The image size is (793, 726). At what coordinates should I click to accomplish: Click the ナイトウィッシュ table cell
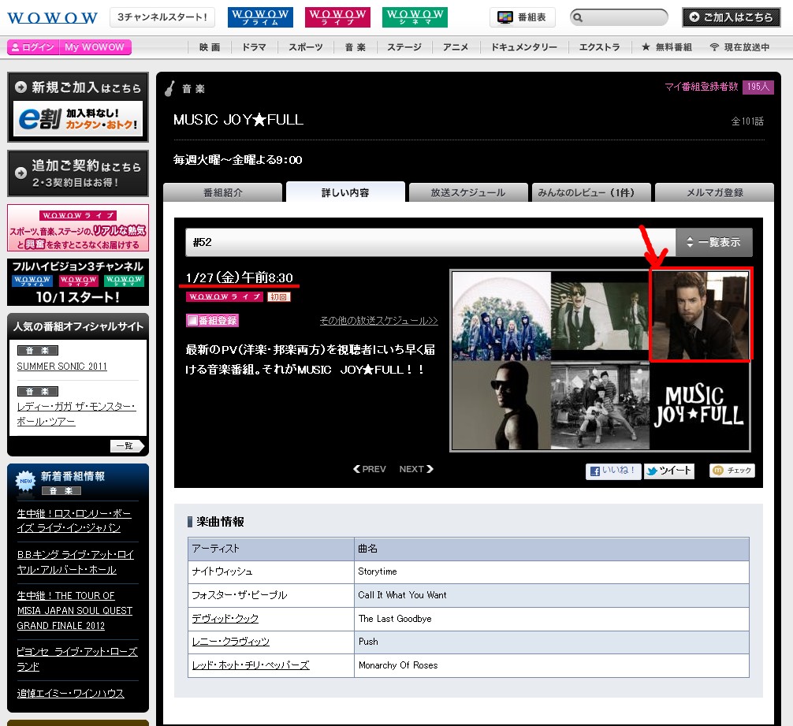[x=271, y=571]
